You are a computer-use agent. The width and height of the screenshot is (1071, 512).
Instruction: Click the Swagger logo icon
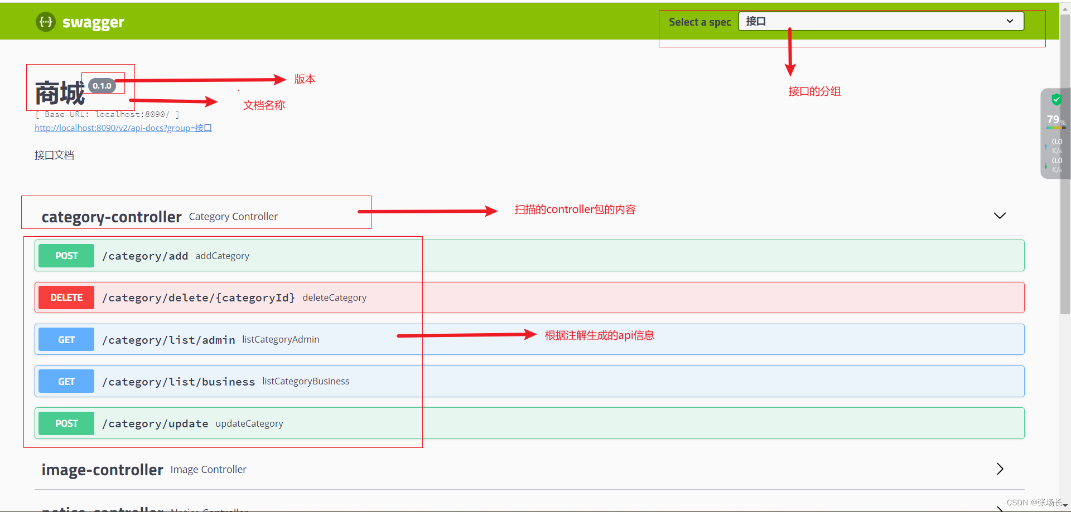[x=46, y=22]
